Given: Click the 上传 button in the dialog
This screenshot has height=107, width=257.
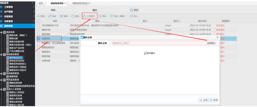Looking at the screenshot, I should click(x=203, y=100).
